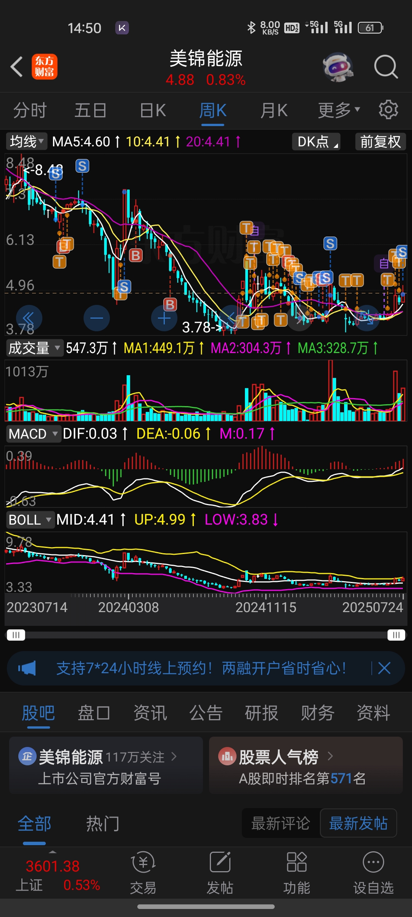Open the A股即时排名 popularity card
The width and height of the screenshot is (412, 917).
click(306, 766)
